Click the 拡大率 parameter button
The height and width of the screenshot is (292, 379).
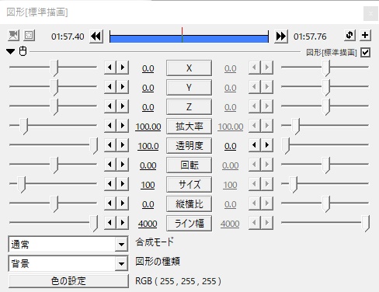tap(189, 127)
